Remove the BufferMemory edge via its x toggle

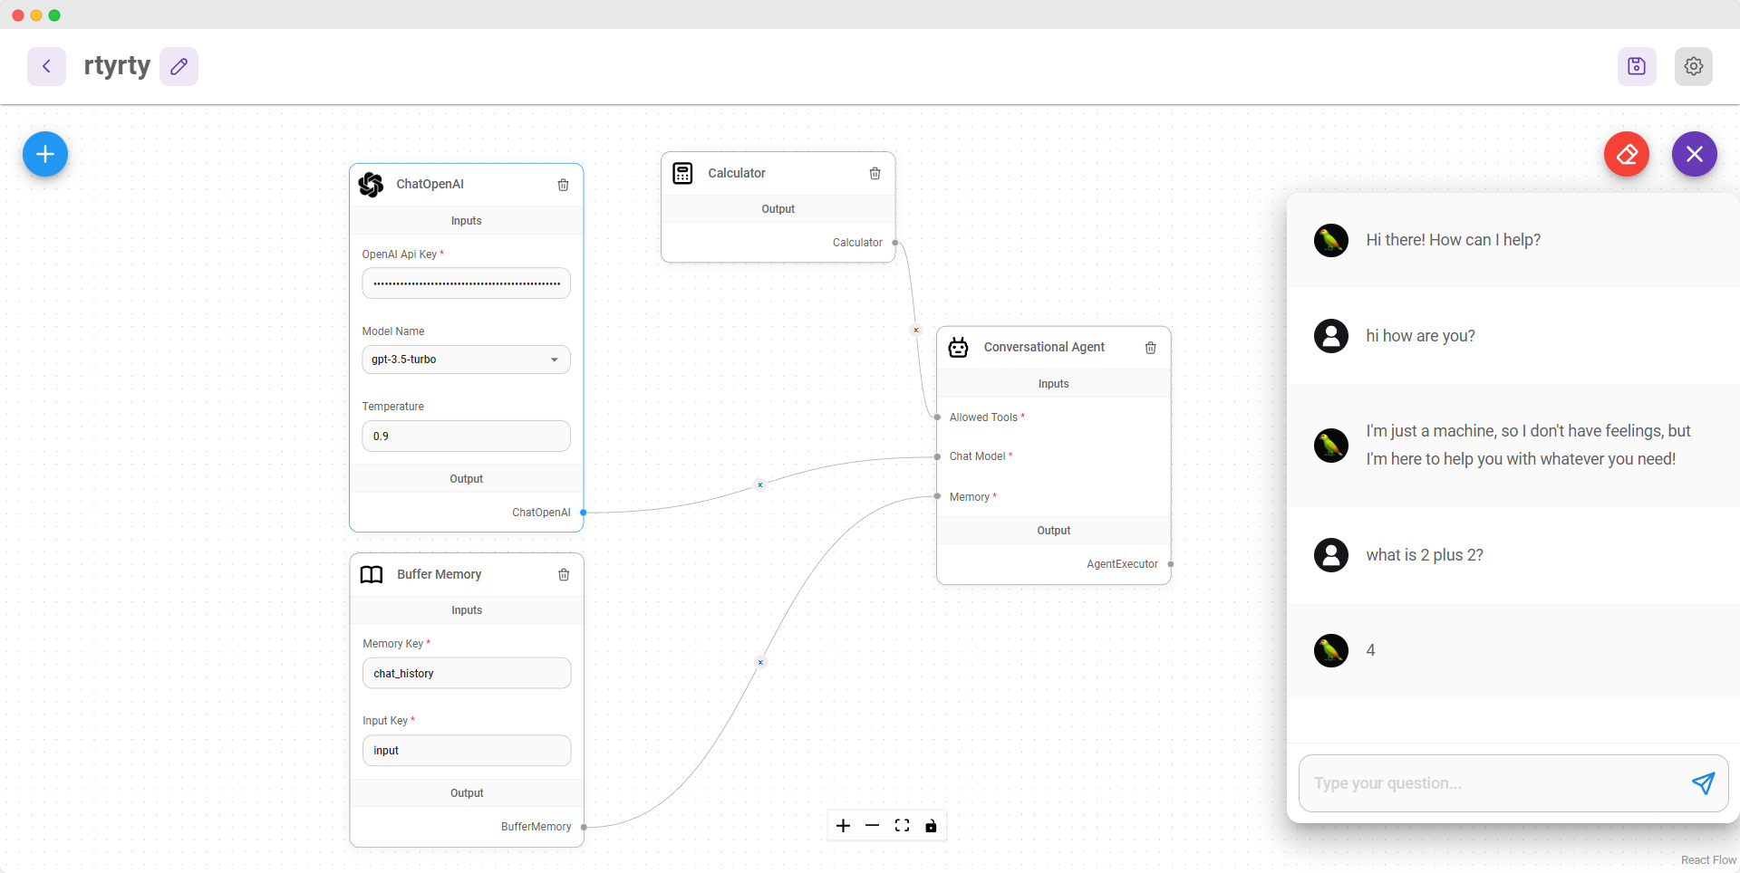point(759,662)
